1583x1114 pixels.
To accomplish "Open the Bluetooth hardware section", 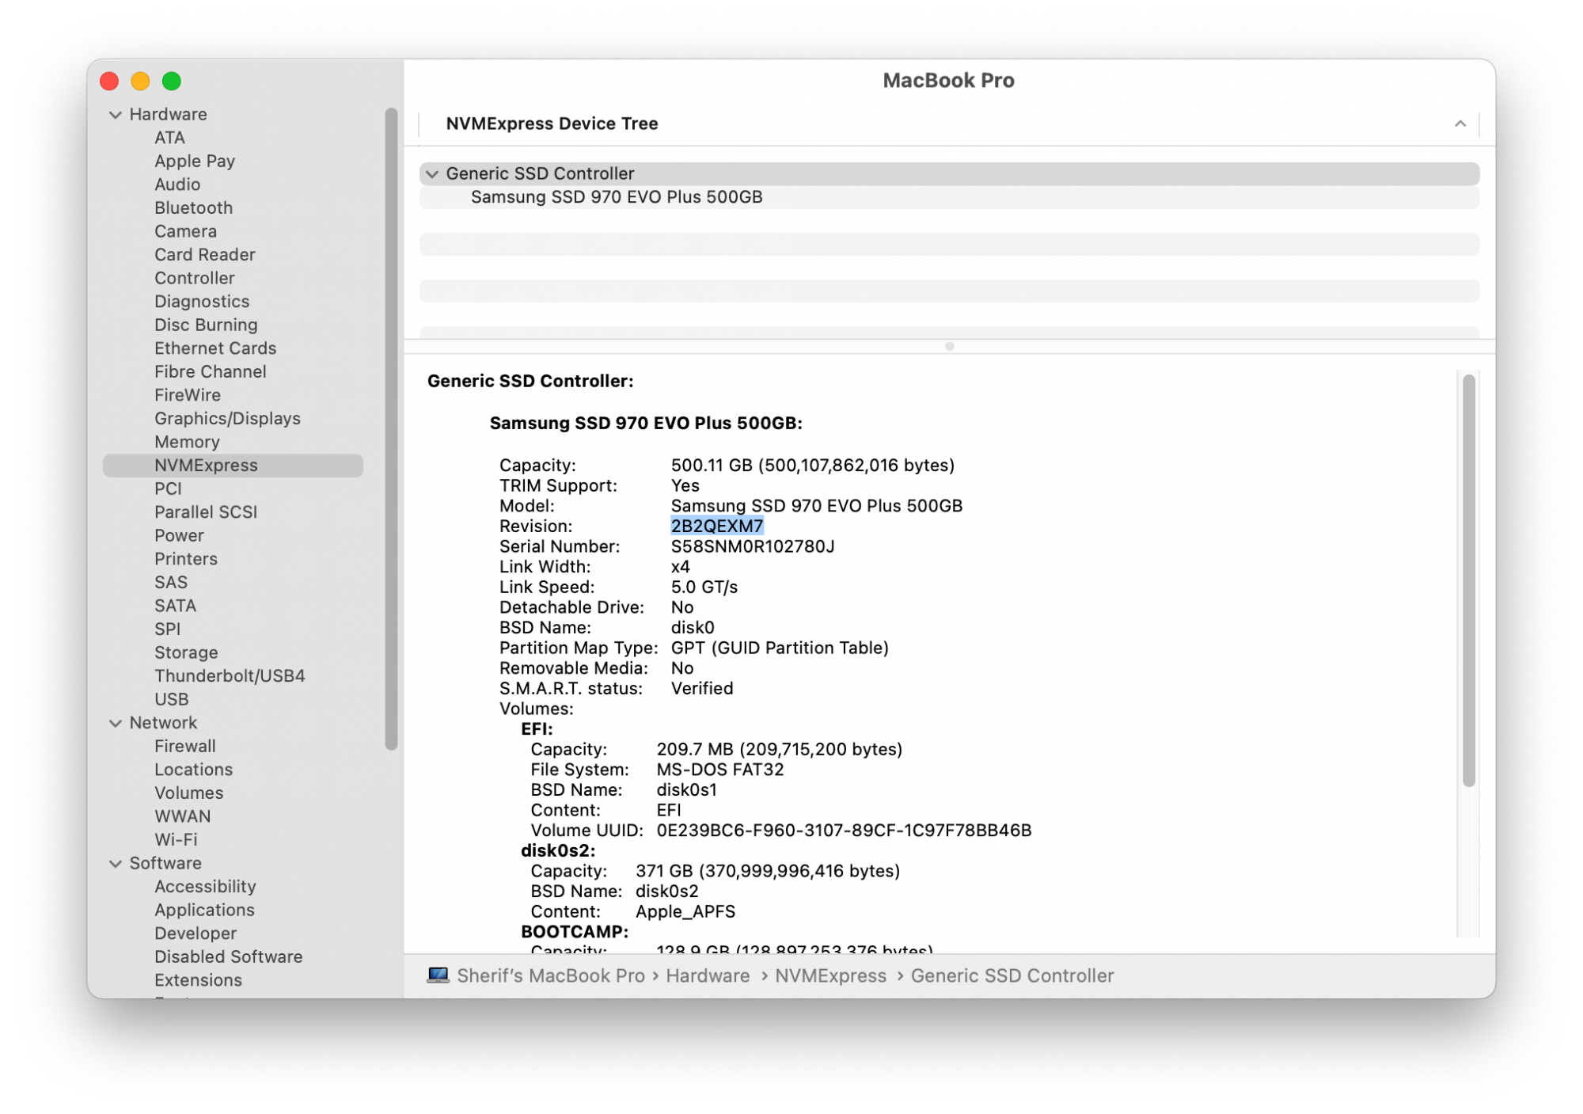I will [193, 208].
